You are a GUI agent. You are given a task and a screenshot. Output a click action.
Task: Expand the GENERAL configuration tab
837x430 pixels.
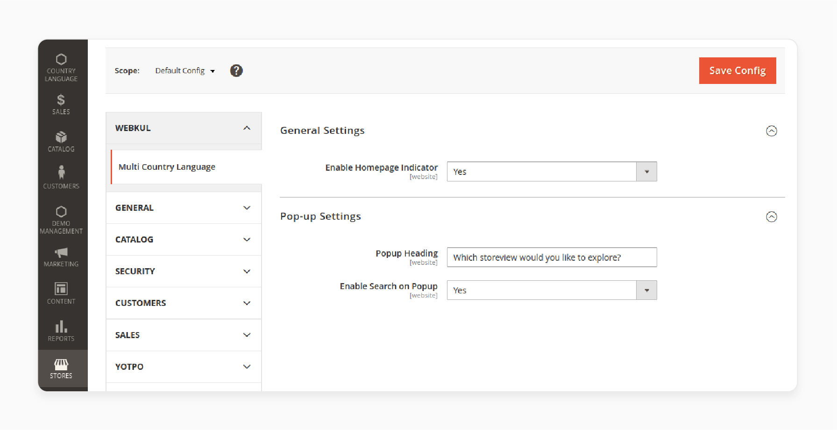pyautogui.click(x=184, y=208)
